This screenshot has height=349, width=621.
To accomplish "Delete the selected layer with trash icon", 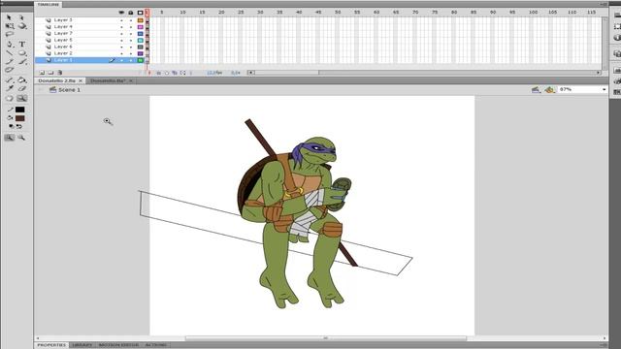I will [x=60, y=73].
